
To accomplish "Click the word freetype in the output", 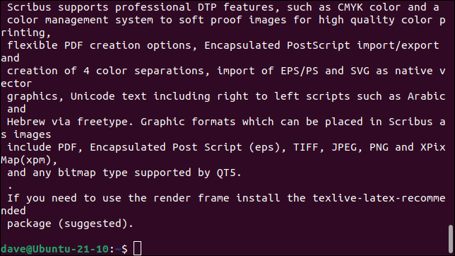I will (102, 122).
